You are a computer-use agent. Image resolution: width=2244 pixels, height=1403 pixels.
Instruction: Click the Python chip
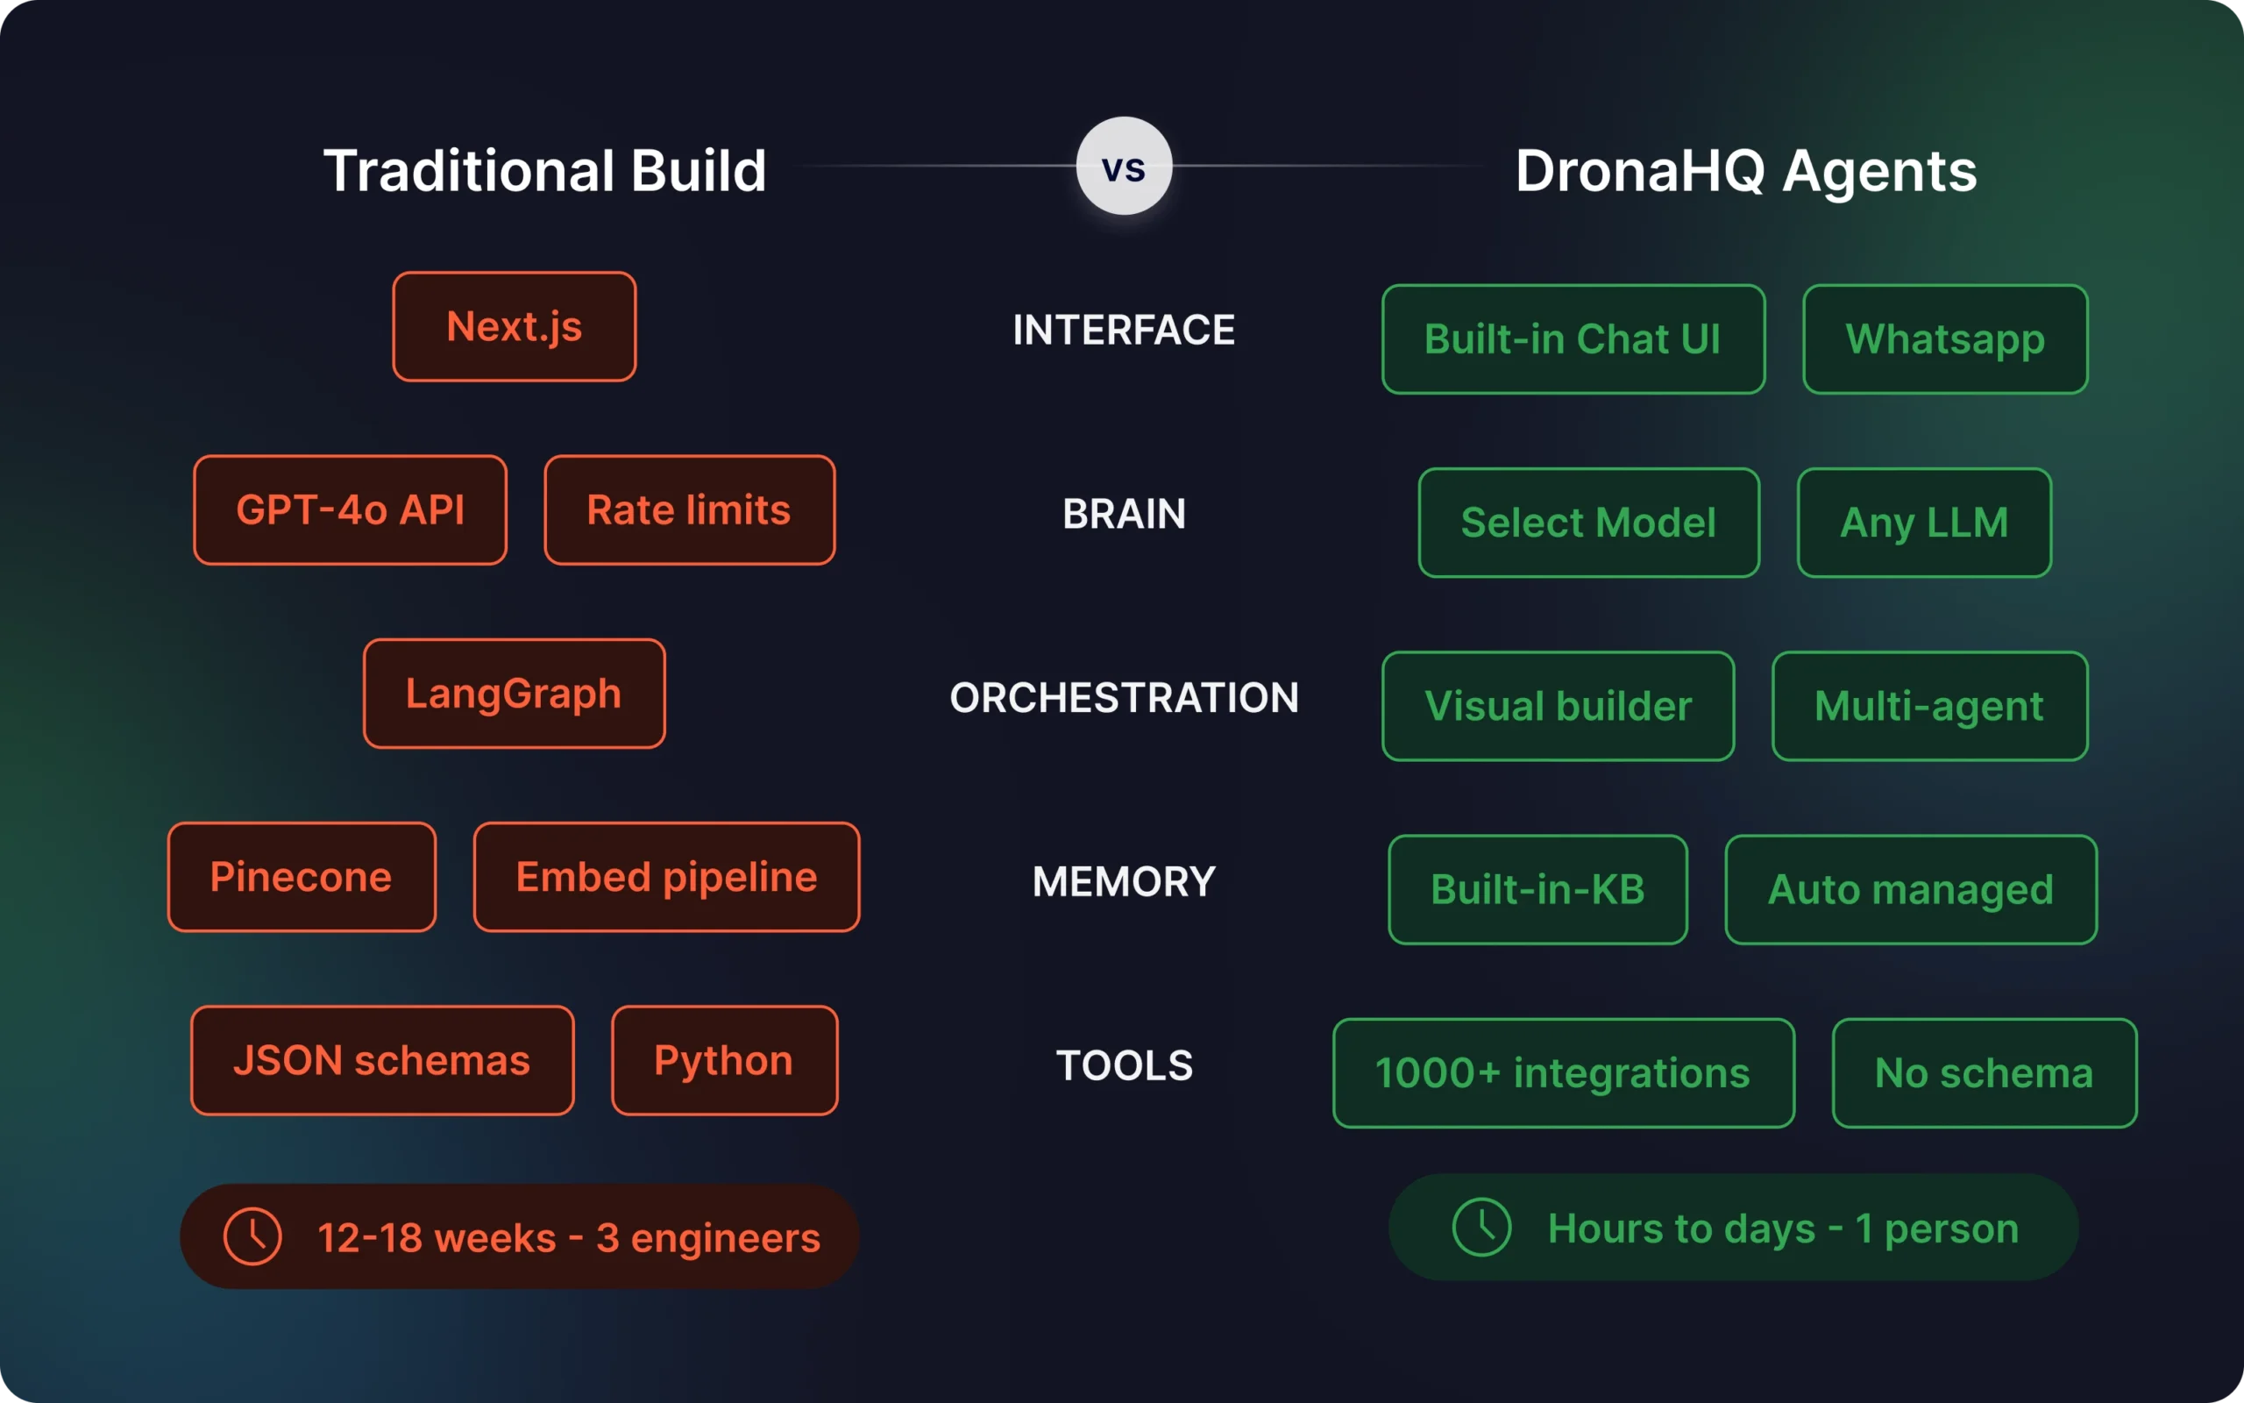(x=724, y=1061)
